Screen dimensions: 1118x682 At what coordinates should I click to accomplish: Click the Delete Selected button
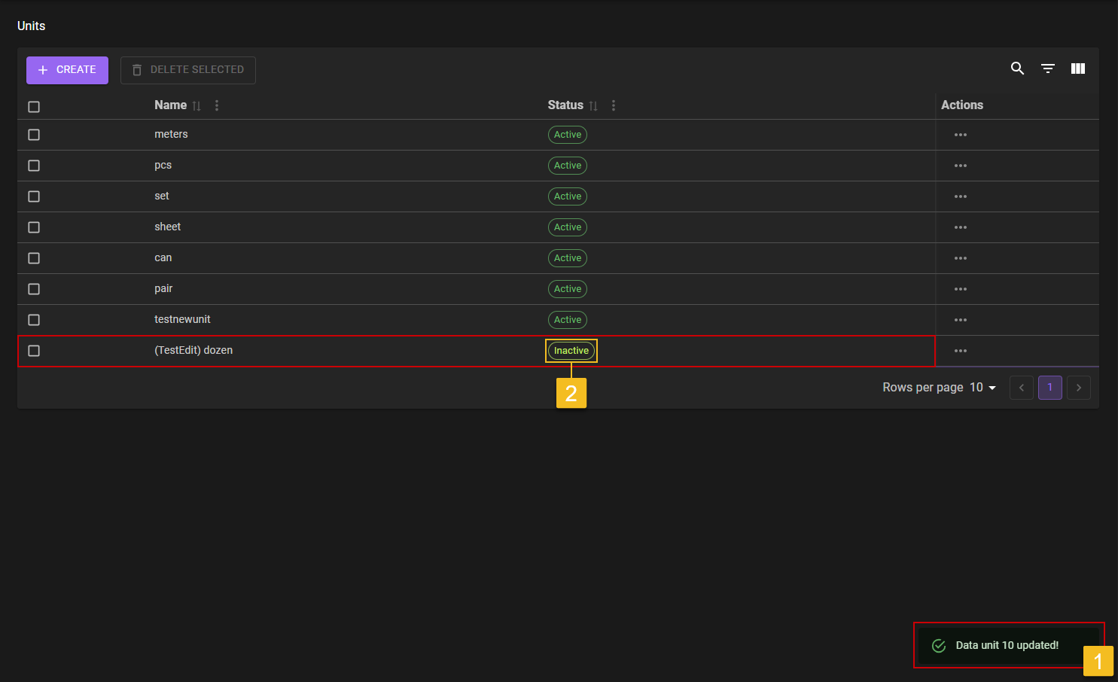coord(188,70)
